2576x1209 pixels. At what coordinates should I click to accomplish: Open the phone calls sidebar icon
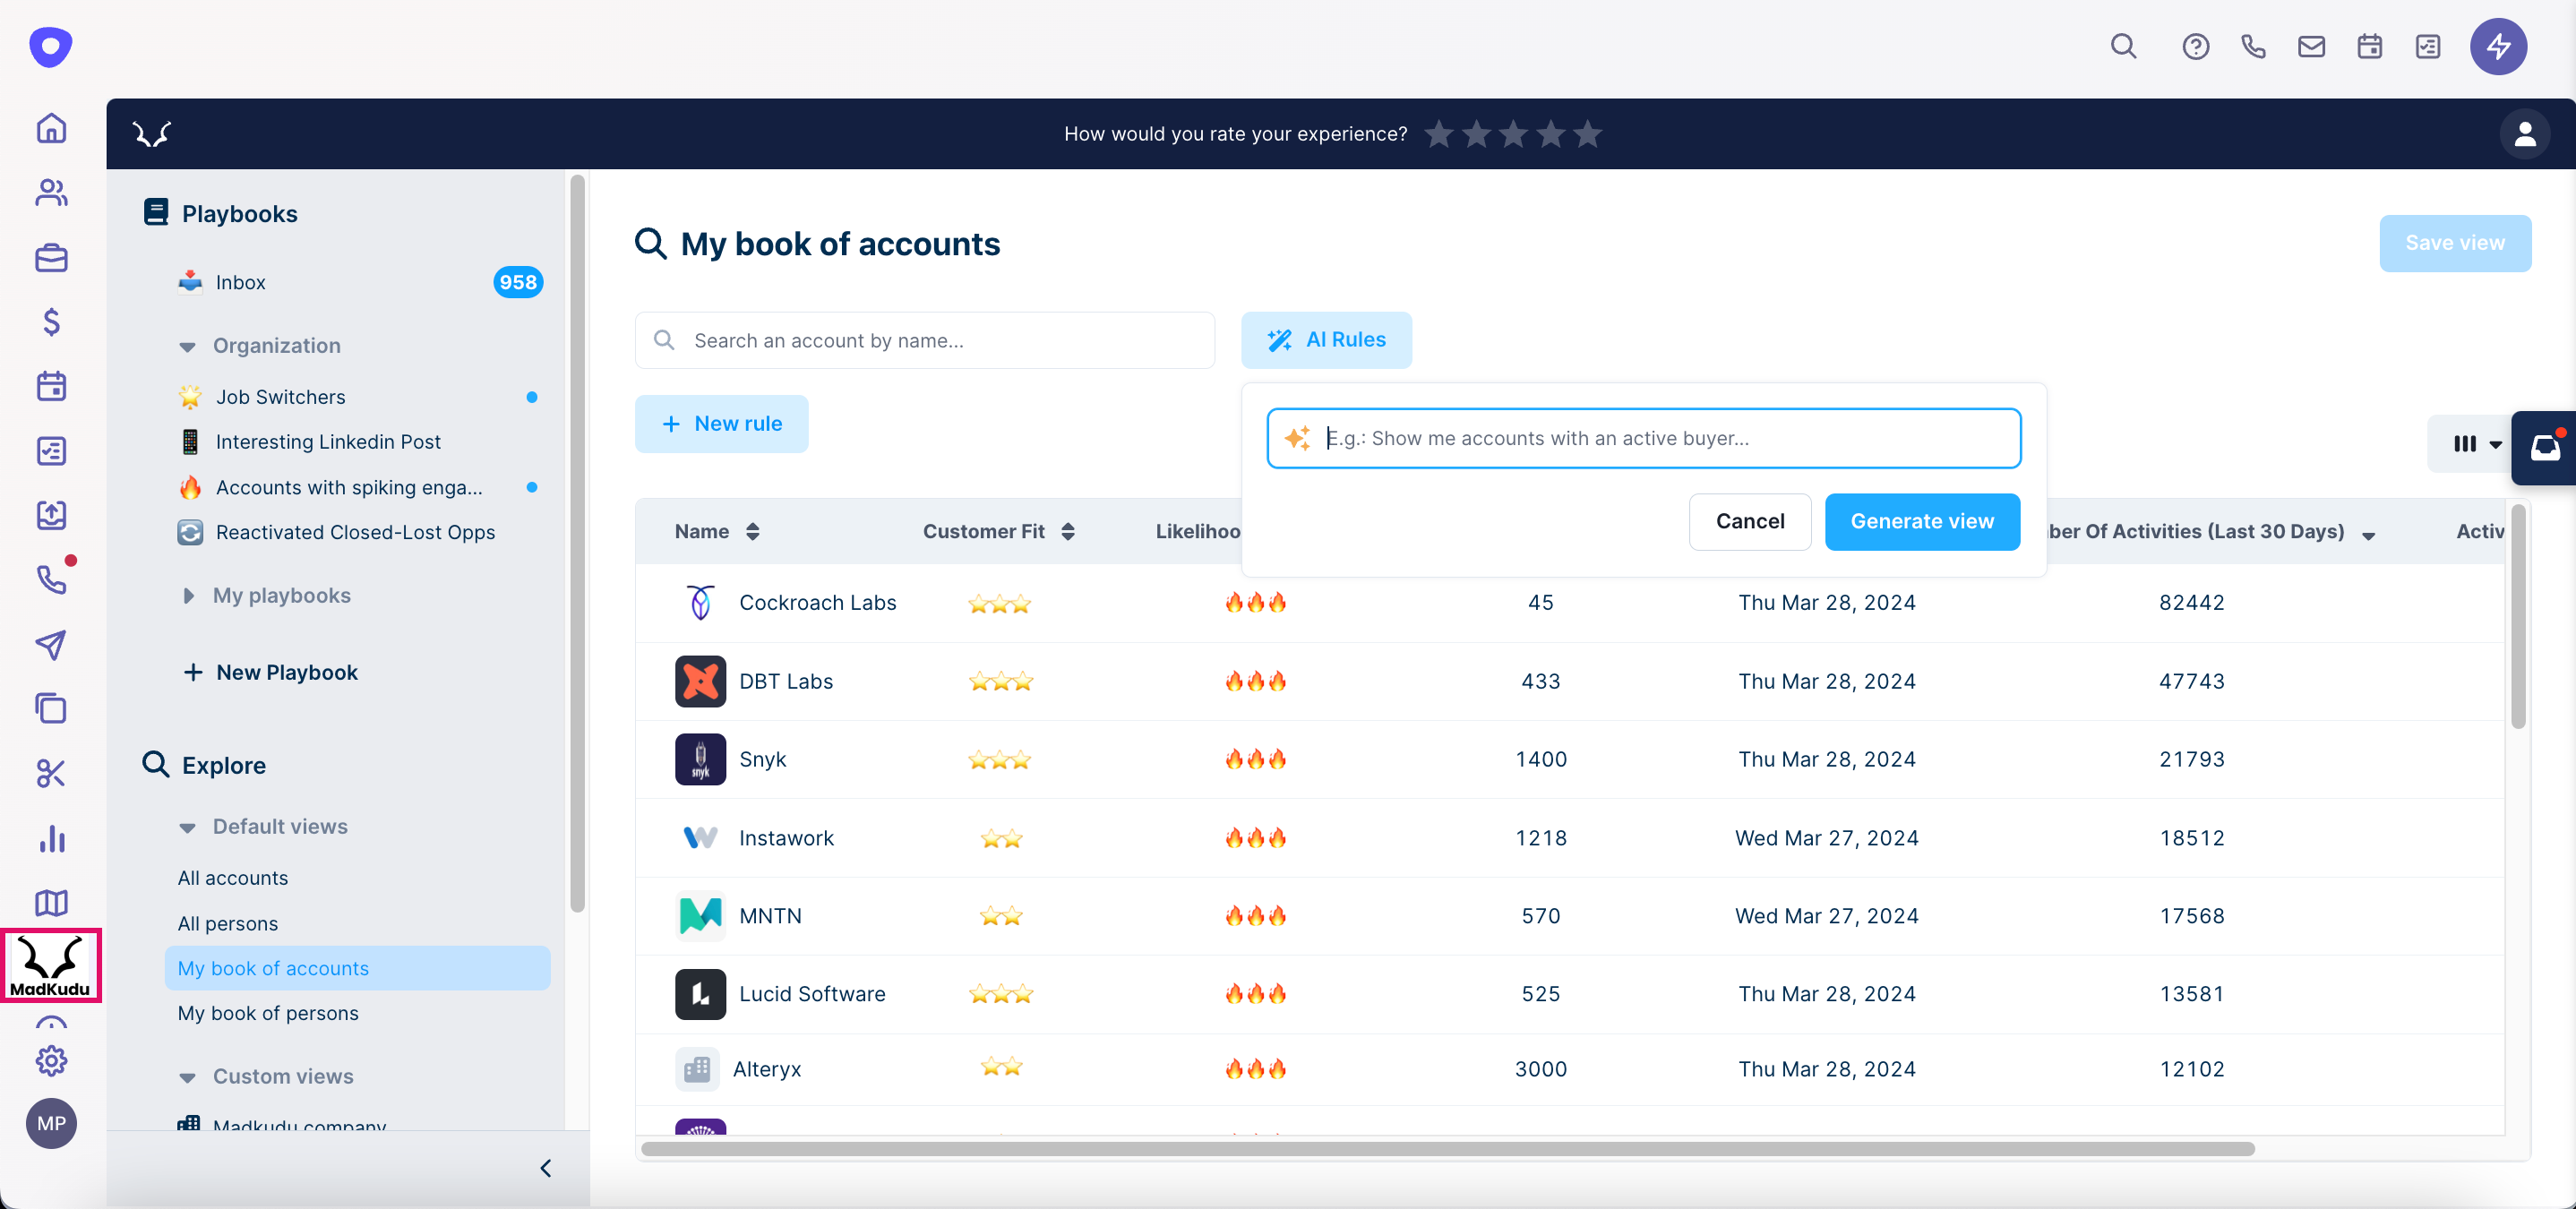pyautogui.click(x=51, y=579)
